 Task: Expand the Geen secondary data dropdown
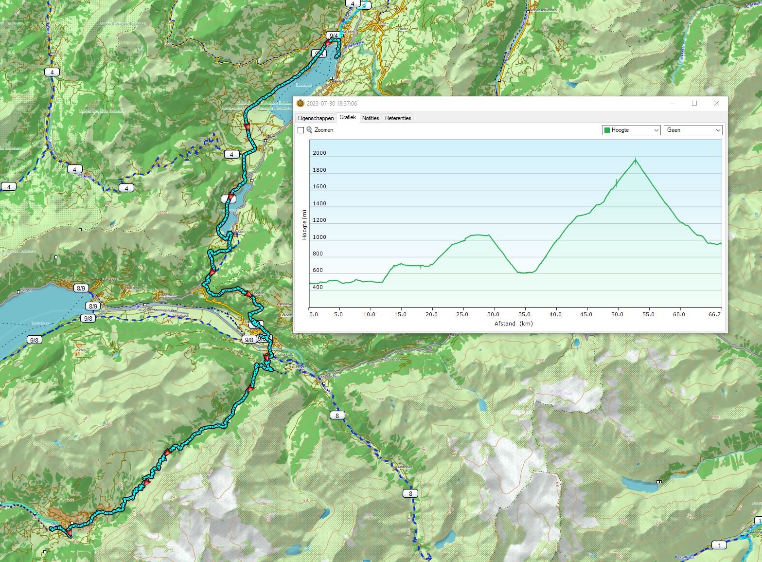coord(692,130)
